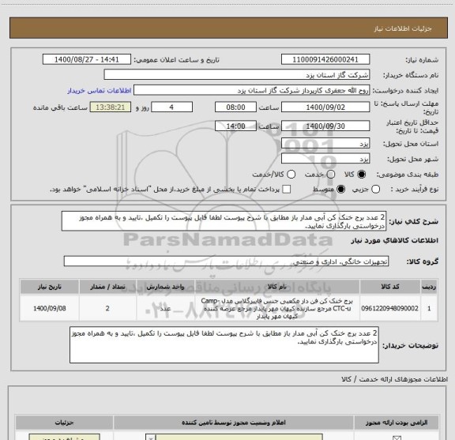Select the خدمت radio button
The height and width of the screenshot is (440, 455).
click(x=331, y=174)
